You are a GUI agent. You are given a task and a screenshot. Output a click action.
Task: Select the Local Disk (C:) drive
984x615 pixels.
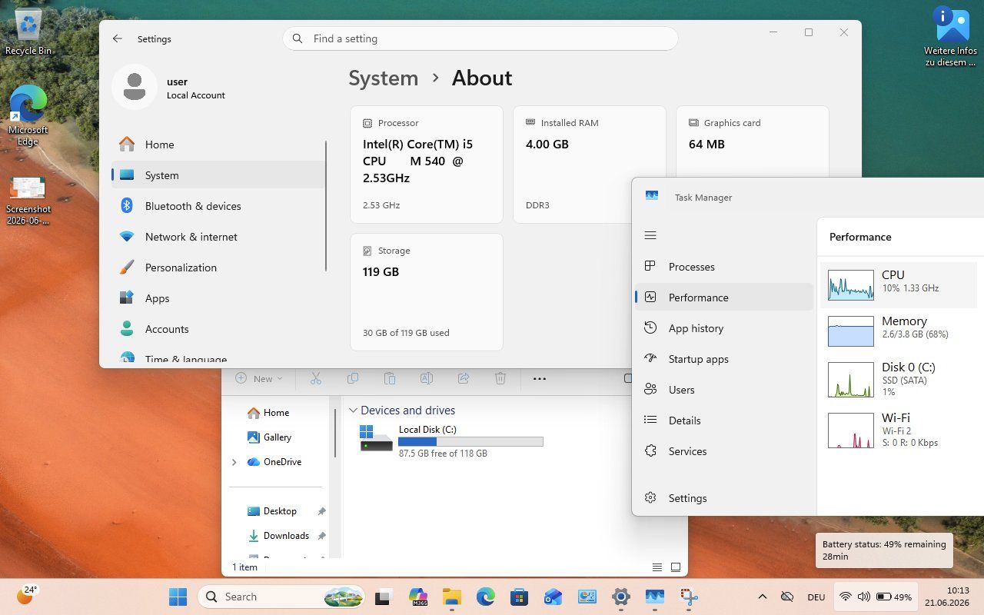point(452,441)
